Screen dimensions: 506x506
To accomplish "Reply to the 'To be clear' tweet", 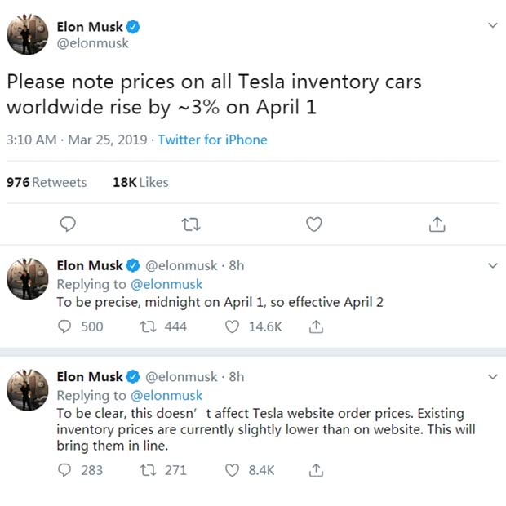I will click(x=66, y=470).
